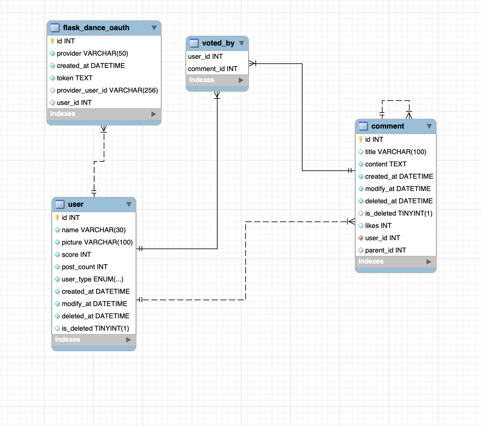Select the flask_dance_oauth table title
Screen dimensions: 481x426
pyautogui.click(x=96, y=28)
